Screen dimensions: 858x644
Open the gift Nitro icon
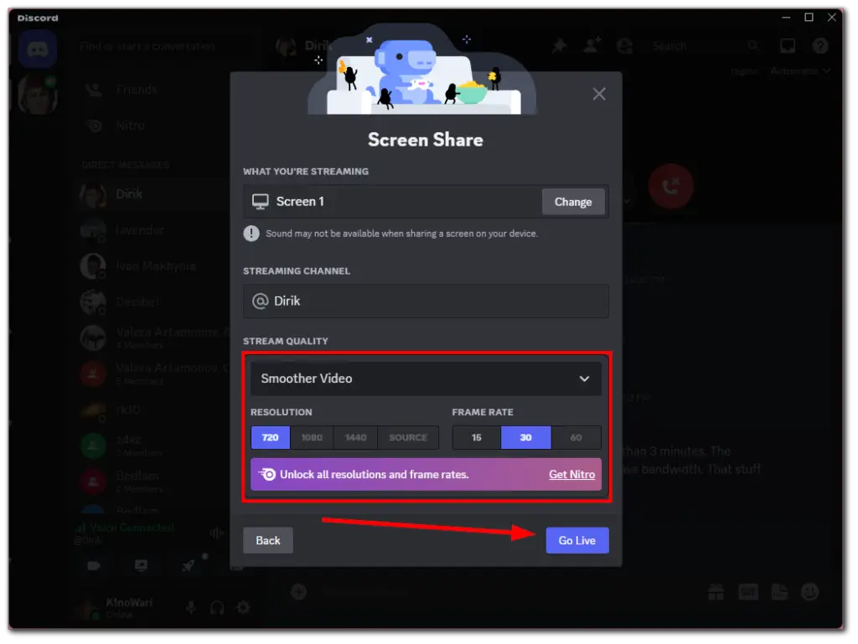pos(716,591)
